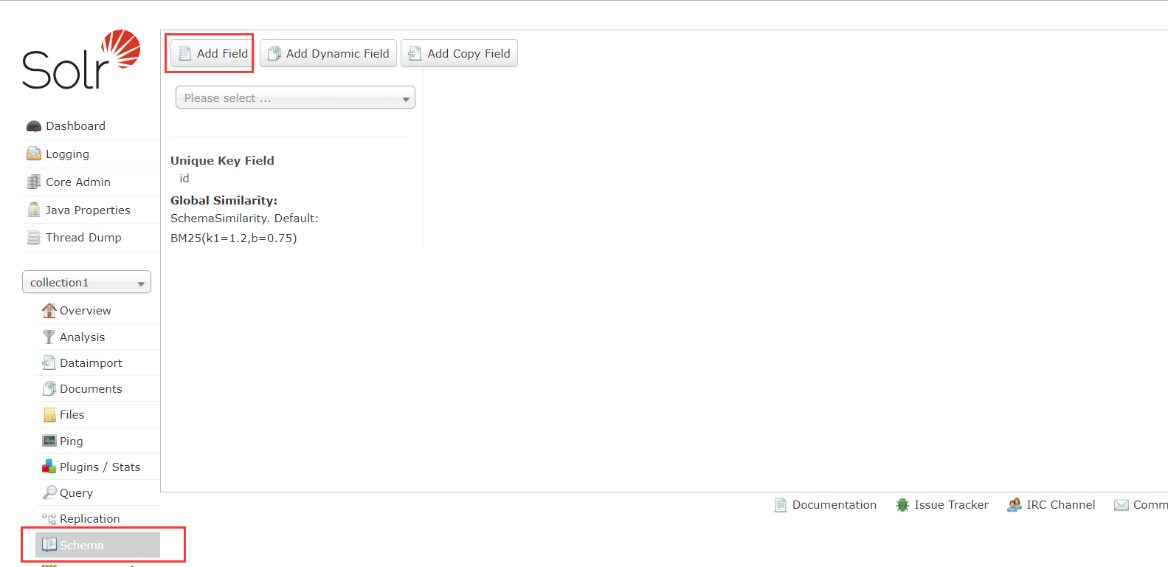Viewport: 1168px width, 567px height.
Task: Select Thread Dump menu entry
Action: tap(91, 238)
